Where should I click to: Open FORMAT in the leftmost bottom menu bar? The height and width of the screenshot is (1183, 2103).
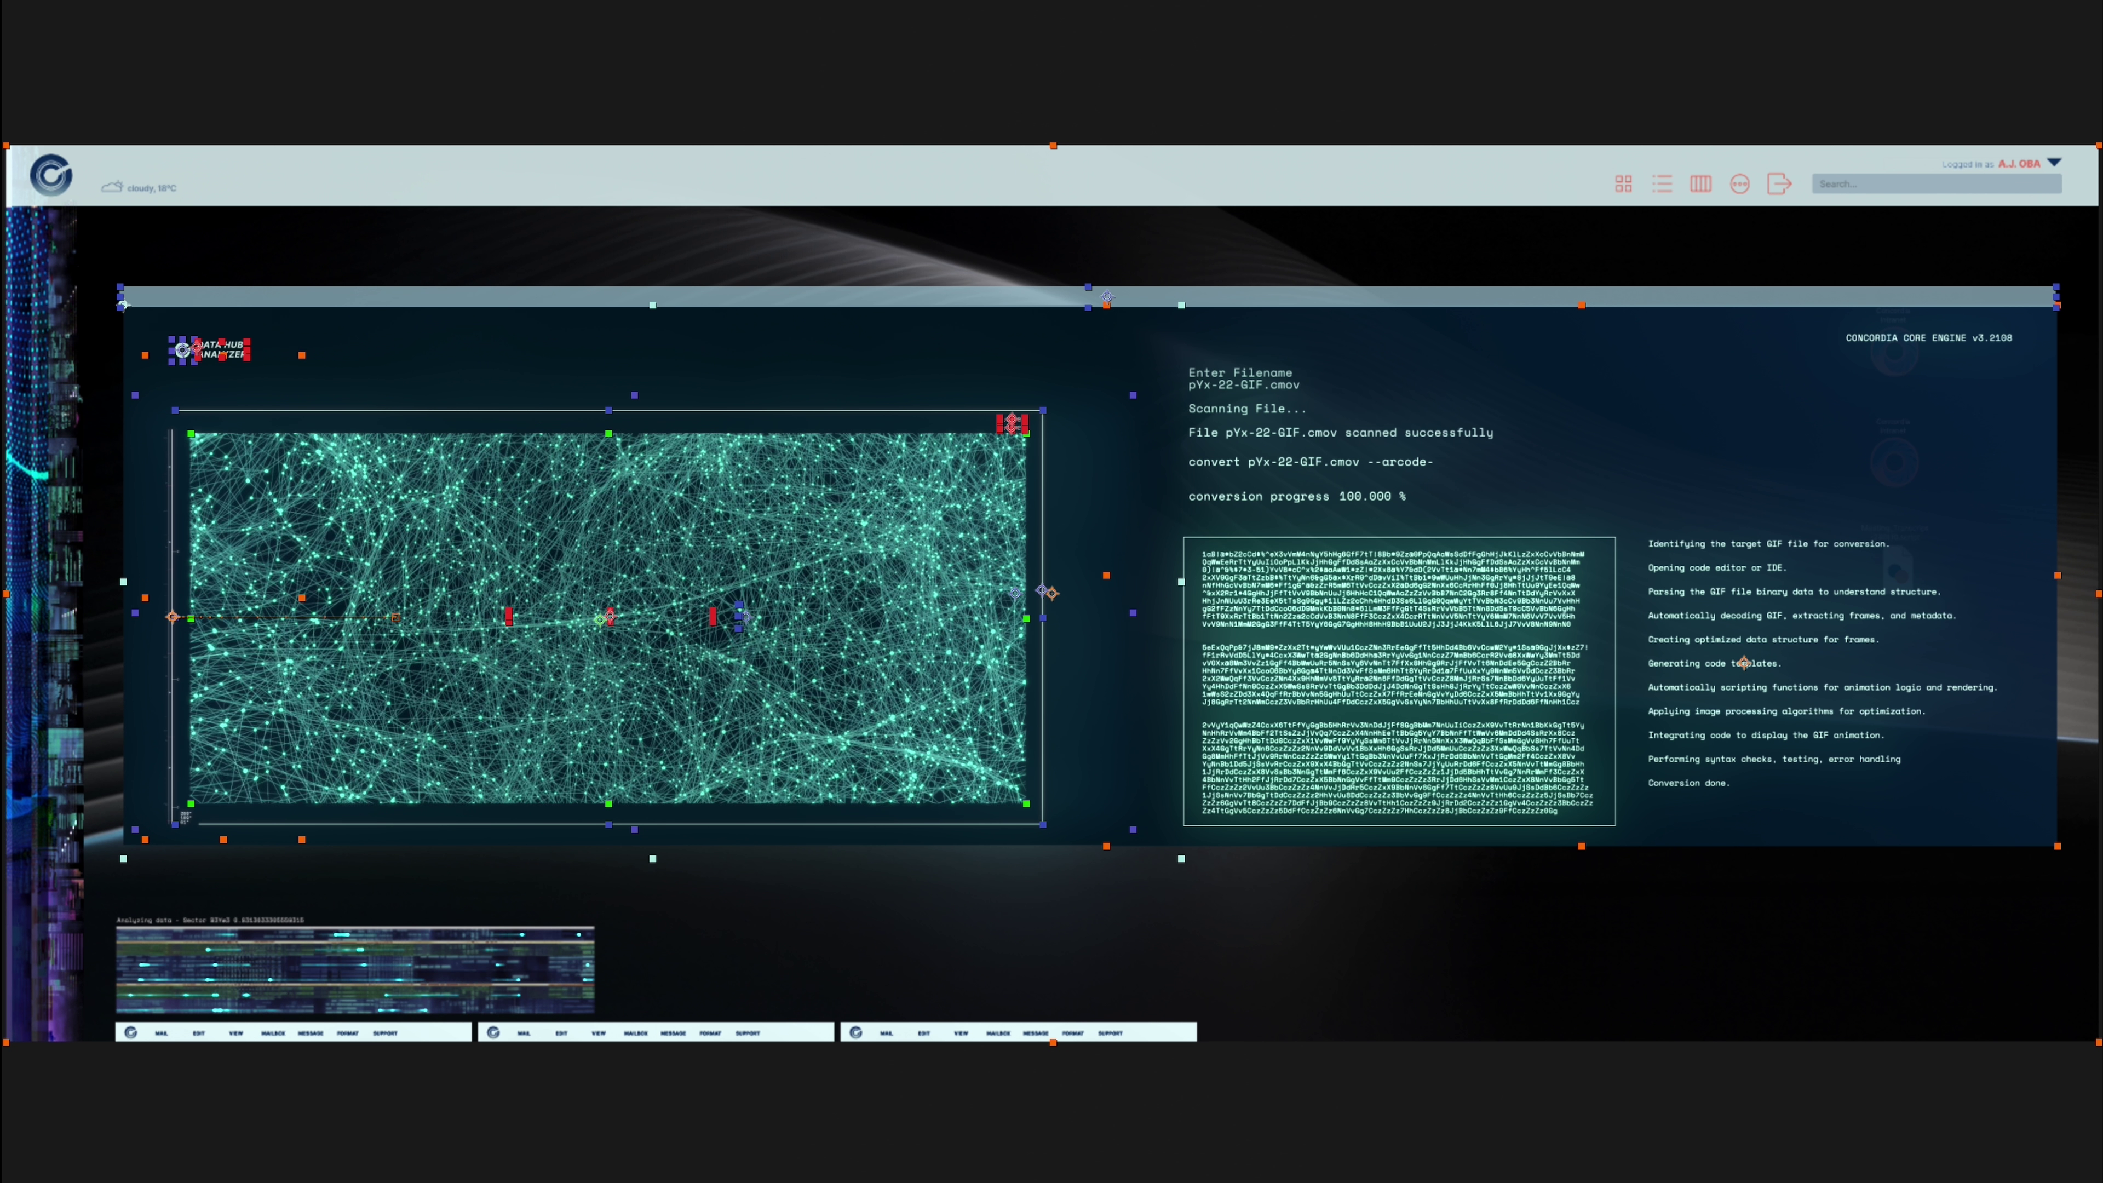[348, 1033]
